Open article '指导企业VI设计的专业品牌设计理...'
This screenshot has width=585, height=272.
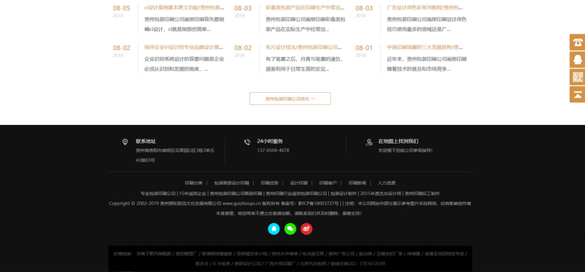point(184,47)
